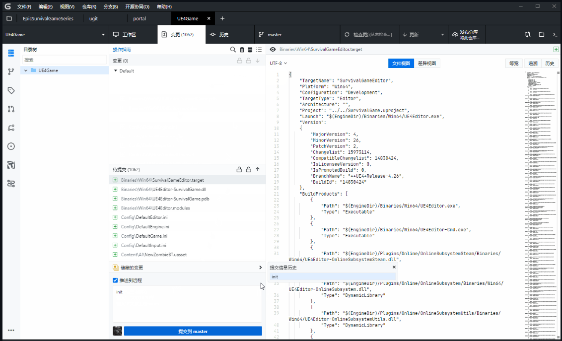Open the master branch selector
The width and height of the screenshot is (562, 341).
(297, 34)
